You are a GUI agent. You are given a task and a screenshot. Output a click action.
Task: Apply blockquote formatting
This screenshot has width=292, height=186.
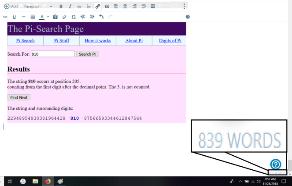click(107, 7)
